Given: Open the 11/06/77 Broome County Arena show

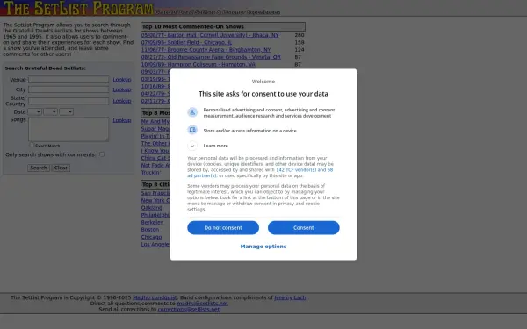Looking at the screenshot, I should [206, 50].
